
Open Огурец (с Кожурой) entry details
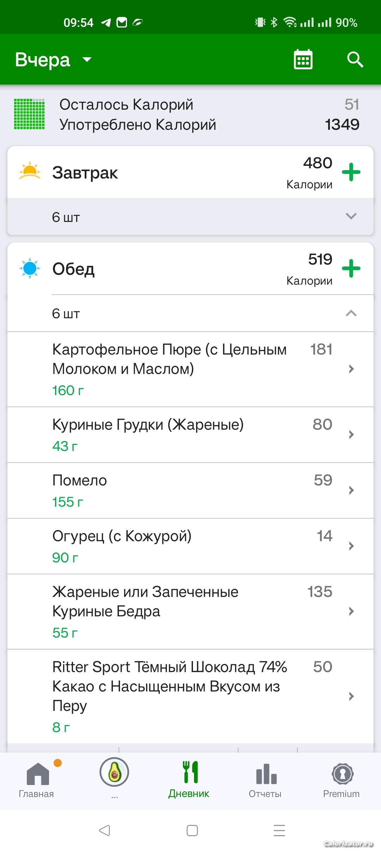click(x=190, y=546)
